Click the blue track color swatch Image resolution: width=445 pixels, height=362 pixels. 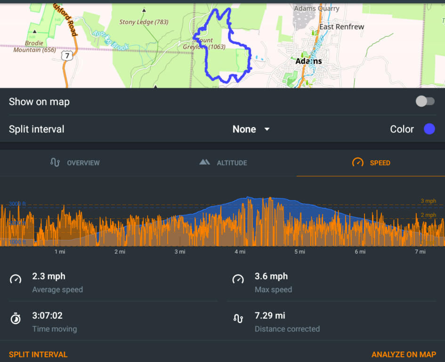pyautogui.click(x=429, y=129)
